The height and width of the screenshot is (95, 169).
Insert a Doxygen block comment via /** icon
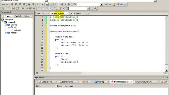click(38, 4)
